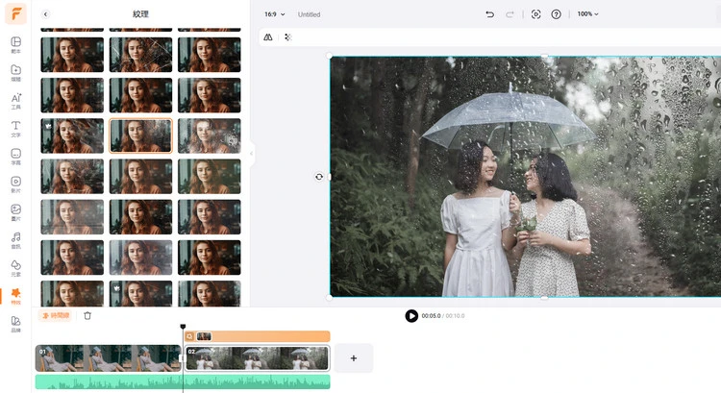The image size is (721, 393).
Task: Click the flip/mirror icon above canvas
Action: (x=268, y=37)
